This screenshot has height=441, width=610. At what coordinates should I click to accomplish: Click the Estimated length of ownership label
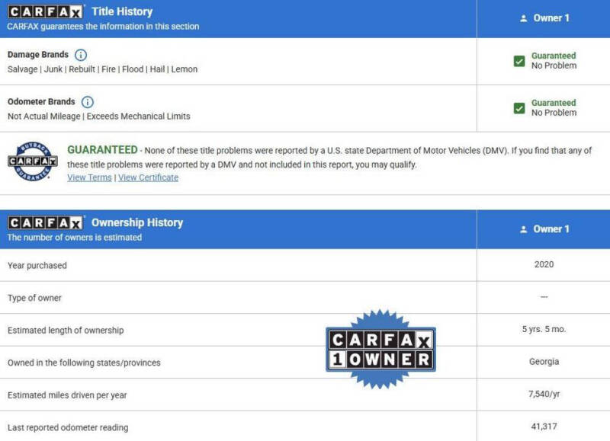point(66,331)
